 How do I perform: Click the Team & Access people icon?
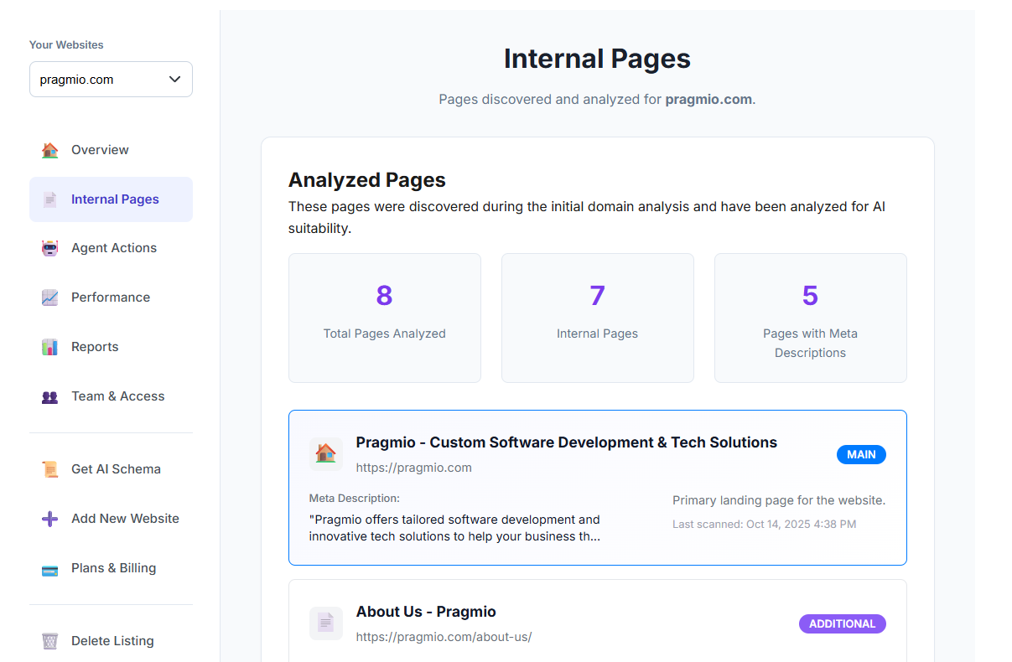tap(50, 396)
